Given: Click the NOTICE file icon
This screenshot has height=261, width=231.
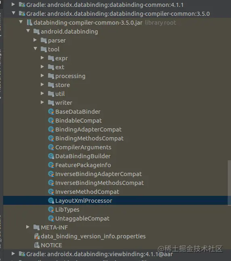Looking at the screenshot, I should [x=37, y=245].
